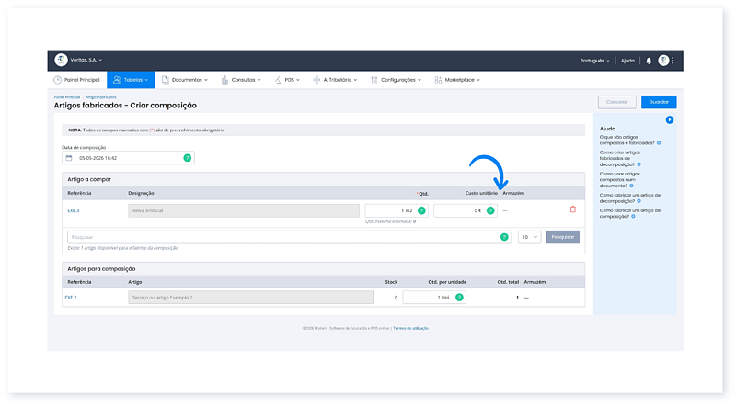Click the 'Serviço ou artigo Exemplo 2' field
Image resolution: width=736 pixels, height=406 pixels.
(250, 298)
